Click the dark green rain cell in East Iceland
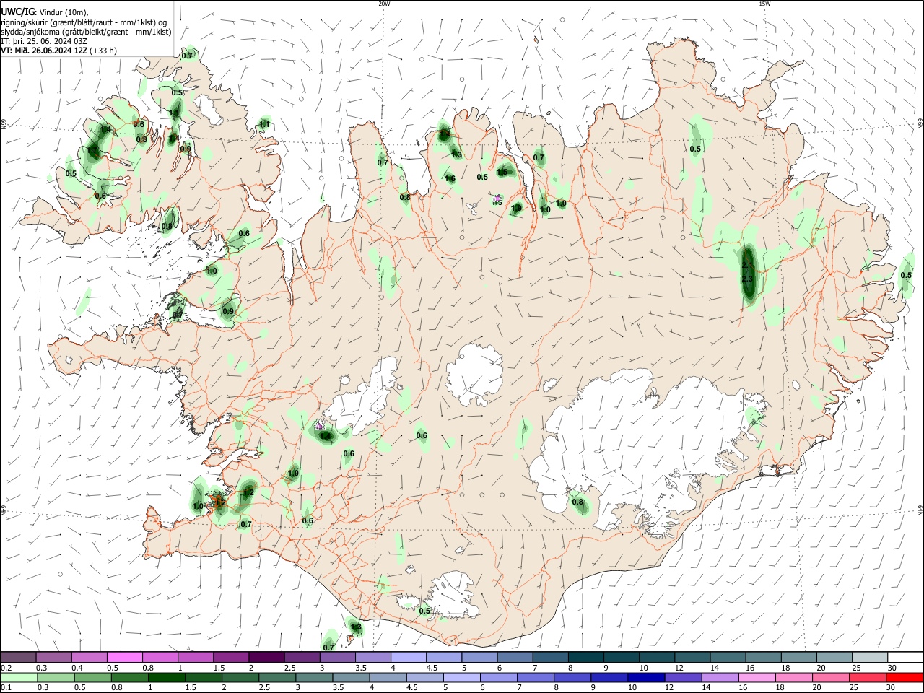The image size is (924, 693). click(748, 273)
